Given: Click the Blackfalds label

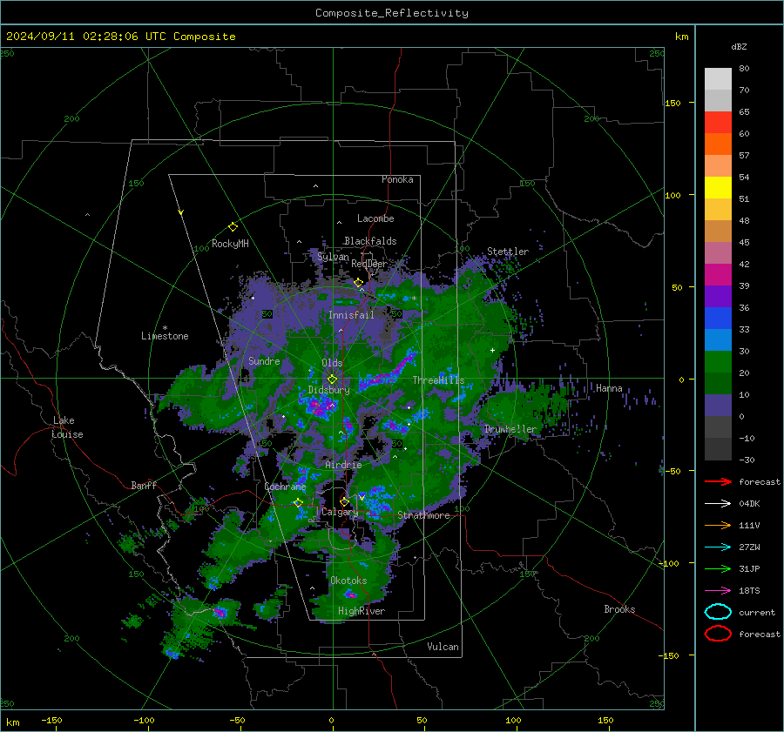Looking at the screenshot, I should [x=370, y=241].
